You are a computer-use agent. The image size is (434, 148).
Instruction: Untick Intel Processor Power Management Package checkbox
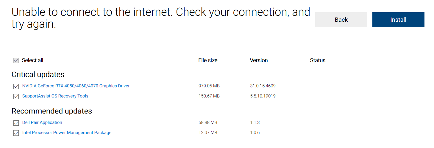(x=16, y=133)
